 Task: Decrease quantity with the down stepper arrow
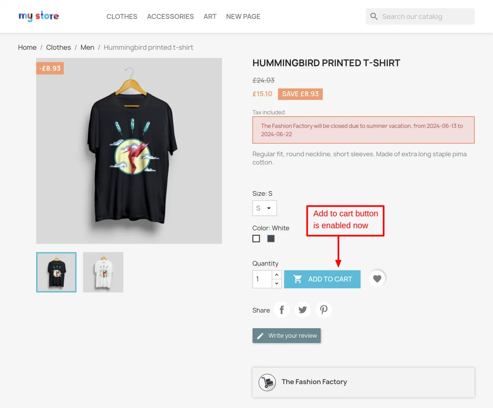276,283
